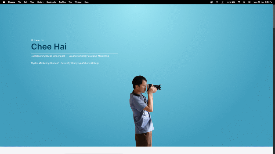Open the Window menu
Viewport: 275px width, 154px height.
(x=78, y=2)
